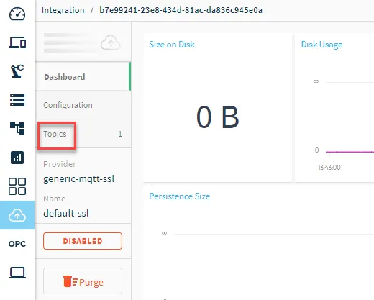Open the stacked list sidebar icon
The image size is (374, 300).
17,100
